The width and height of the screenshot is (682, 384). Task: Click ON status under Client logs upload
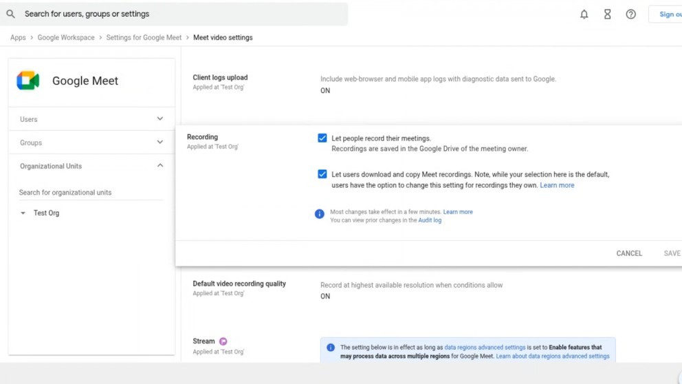(325, 91)
